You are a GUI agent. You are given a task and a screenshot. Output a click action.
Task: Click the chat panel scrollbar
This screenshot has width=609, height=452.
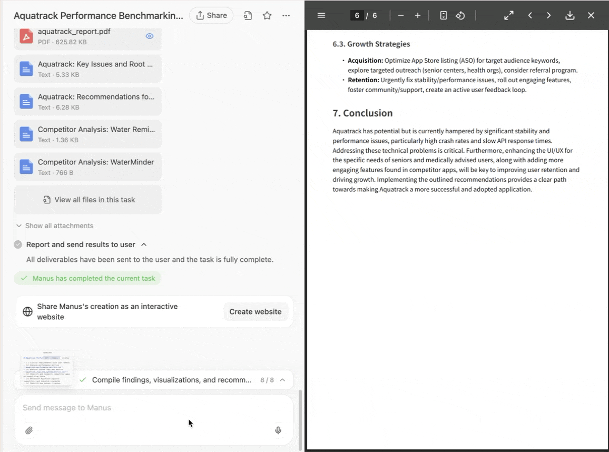pyautogui.click(x=300, y=419)
